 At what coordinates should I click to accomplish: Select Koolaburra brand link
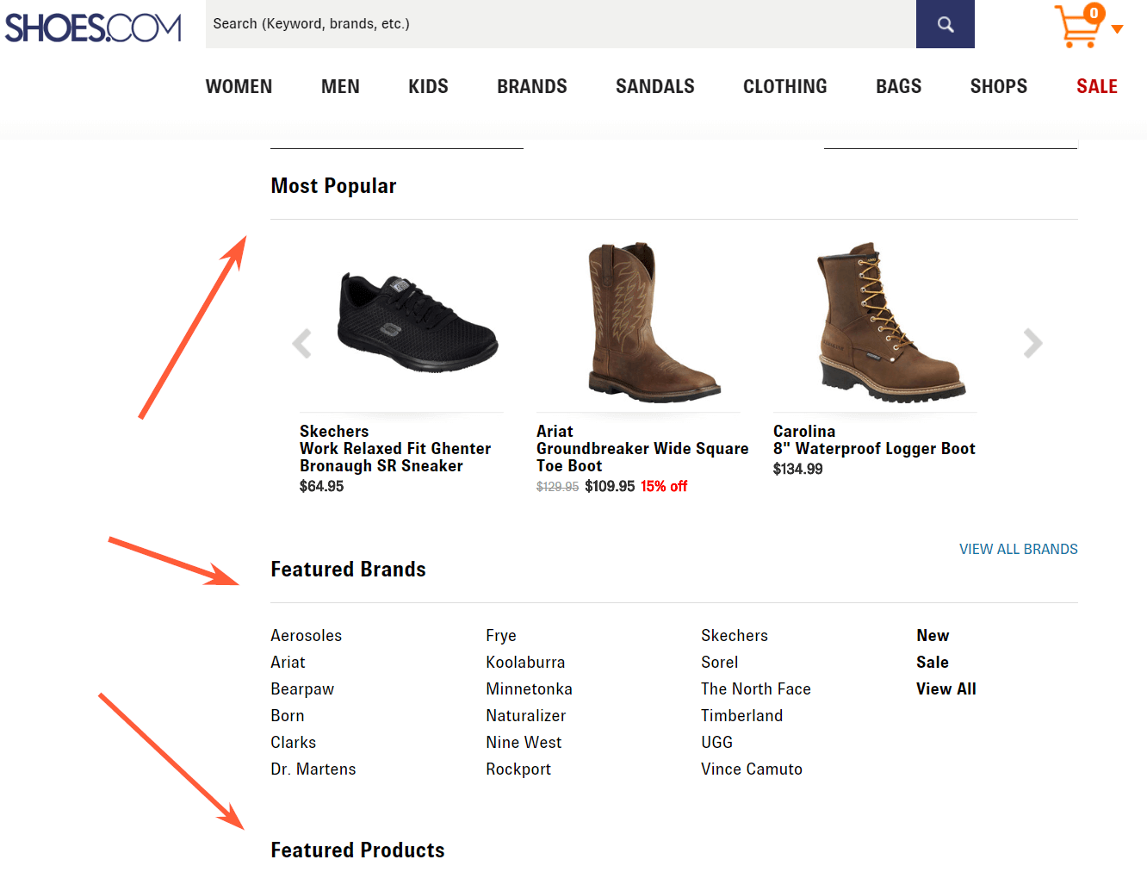coord(525,662)
